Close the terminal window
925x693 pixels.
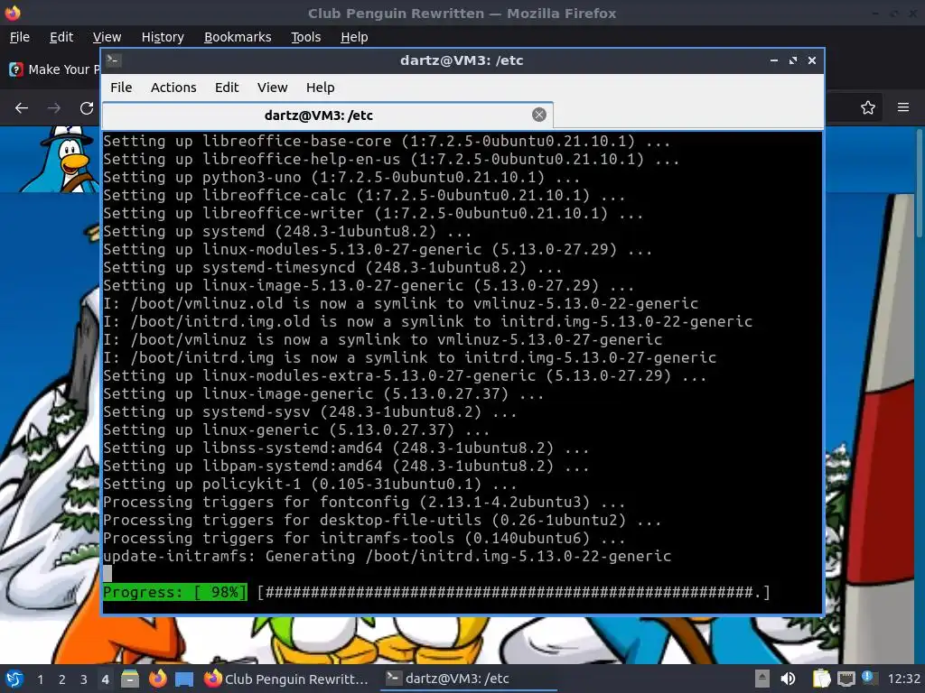(812, 60)
